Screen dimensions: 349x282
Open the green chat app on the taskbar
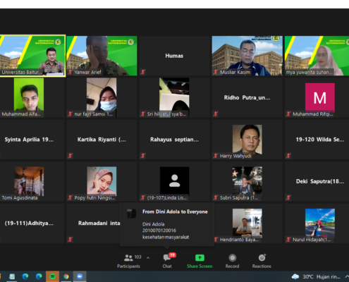52,276
